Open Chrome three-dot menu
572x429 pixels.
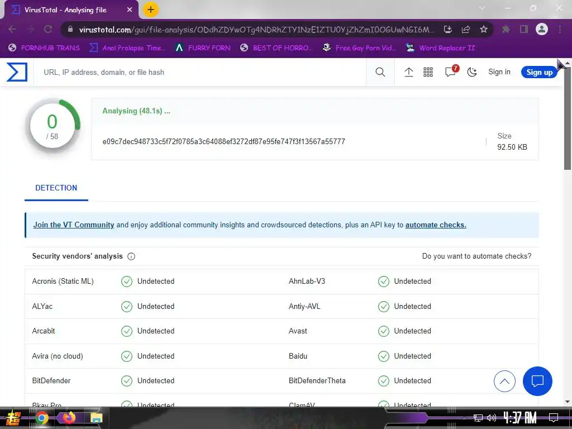(560, 29)
